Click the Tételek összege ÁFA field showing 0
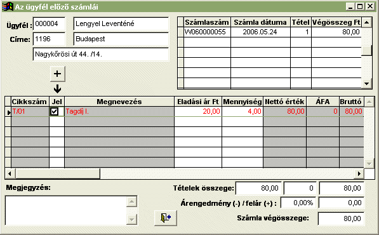This screenshot has width=379, height=235. tap(300, 188)
